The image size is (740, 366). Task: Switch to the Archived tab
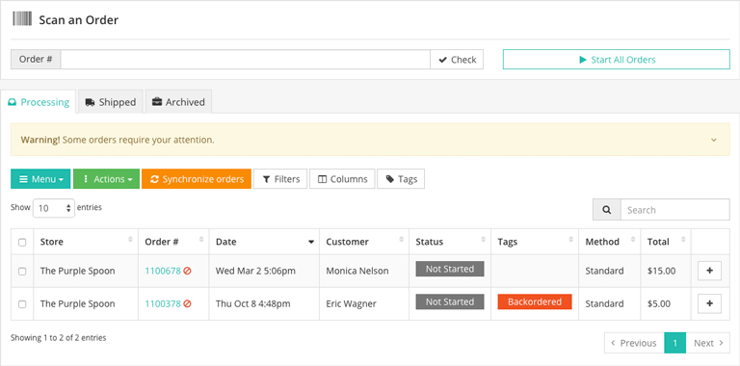(x=178, y=102)
